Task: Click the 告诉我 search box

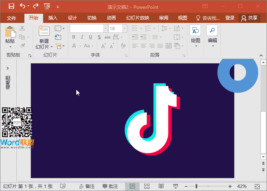Action: pos(208,18)
